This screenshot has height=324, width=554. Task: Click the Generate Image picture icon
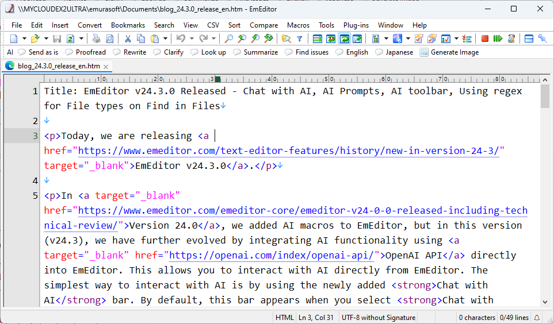pos(424,52)
